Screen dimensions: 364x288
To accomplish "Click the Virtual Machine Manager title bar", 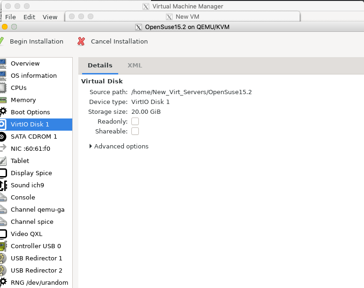I will coord(182,6).
